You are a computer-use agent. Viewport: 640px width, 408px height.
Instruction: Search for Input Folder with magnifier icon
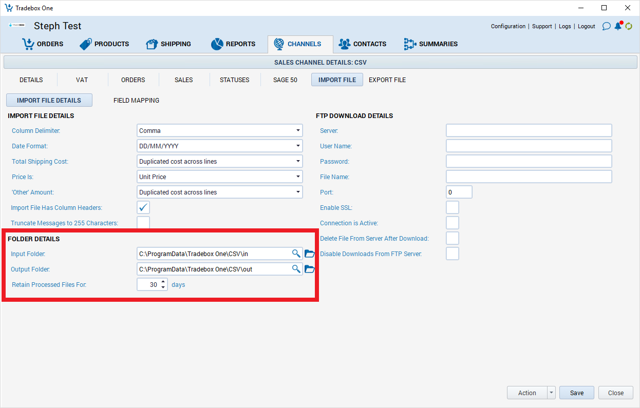296,254
